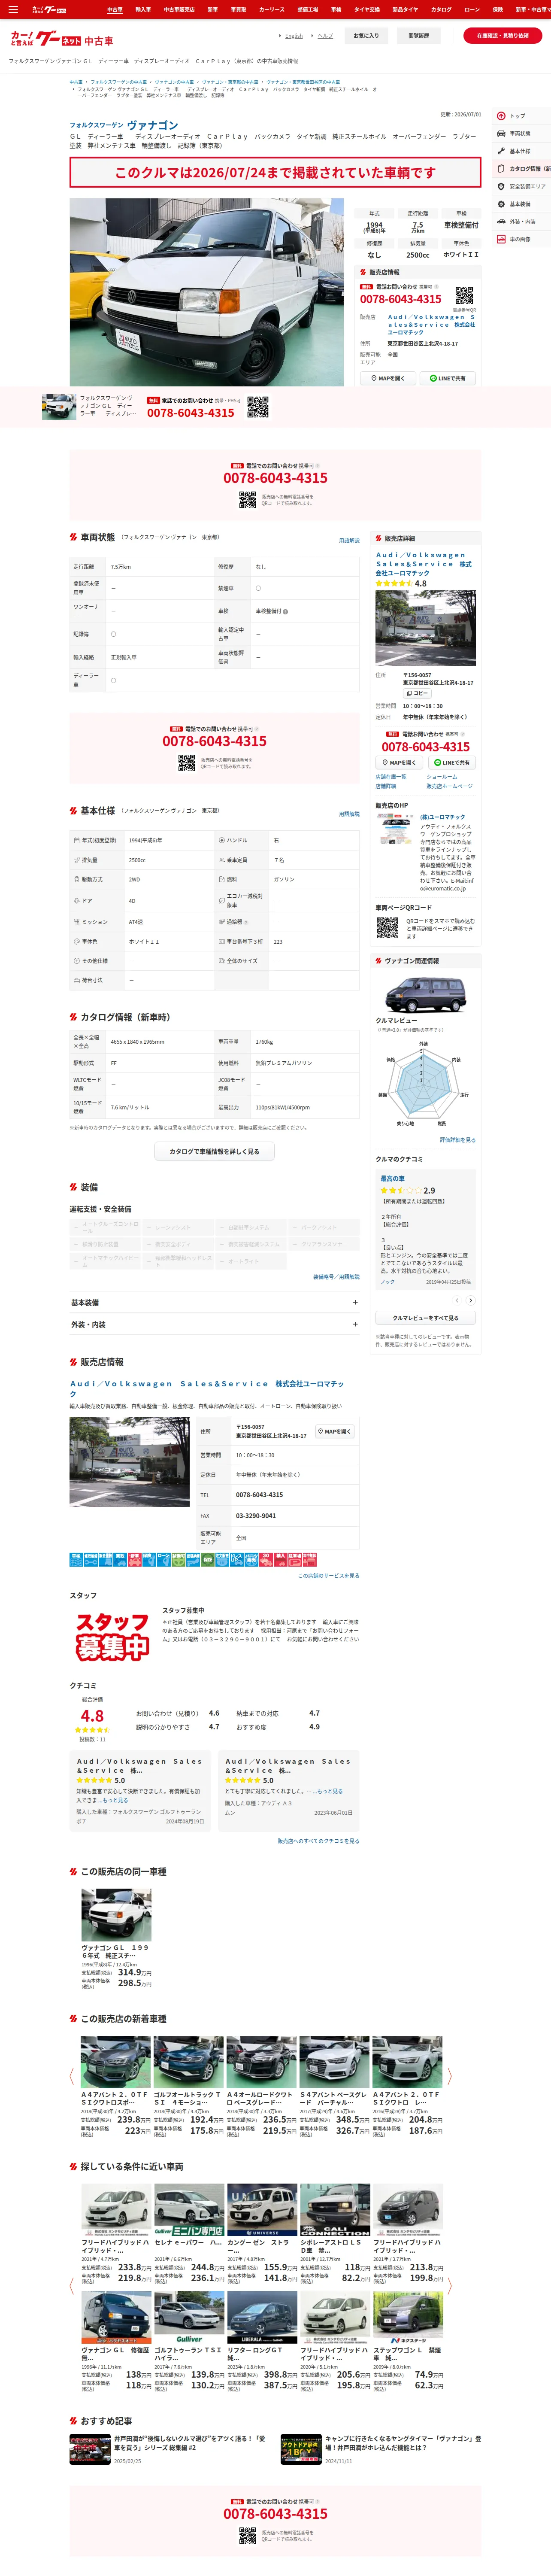Click the 閲覧履歴 button in the header
The height and width of the screenshot is (2576, 551).
tap(418, 36)
